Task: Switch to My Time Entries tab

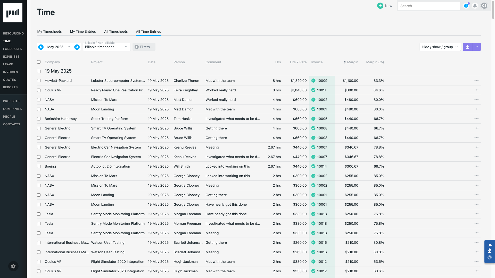Action: point(83,31)
